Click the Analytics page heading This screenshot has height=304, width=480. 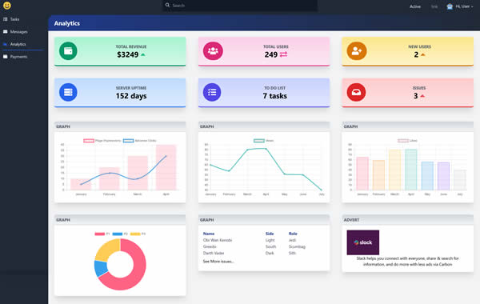(67, 23)
